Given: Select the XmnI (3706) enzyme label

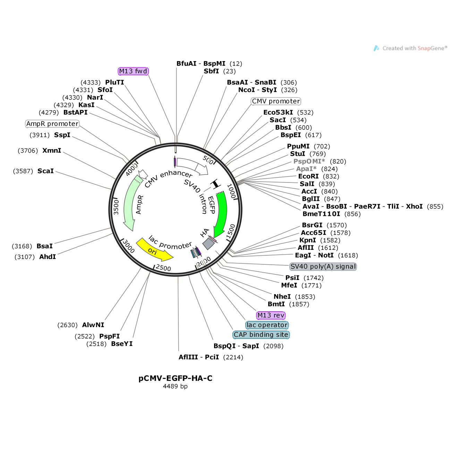Looking at the screenshot, I should point(40,151).
